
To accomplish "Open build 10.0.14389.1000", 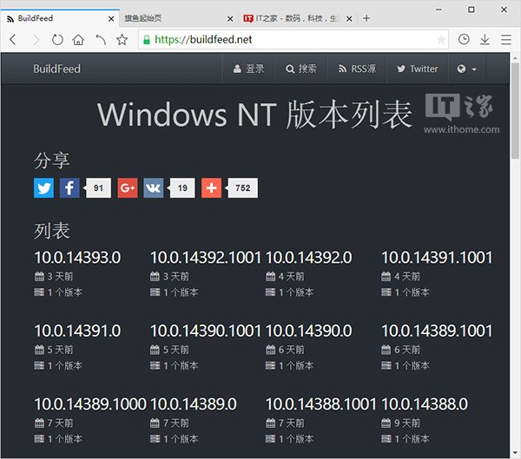I will (x=90, y=404).
